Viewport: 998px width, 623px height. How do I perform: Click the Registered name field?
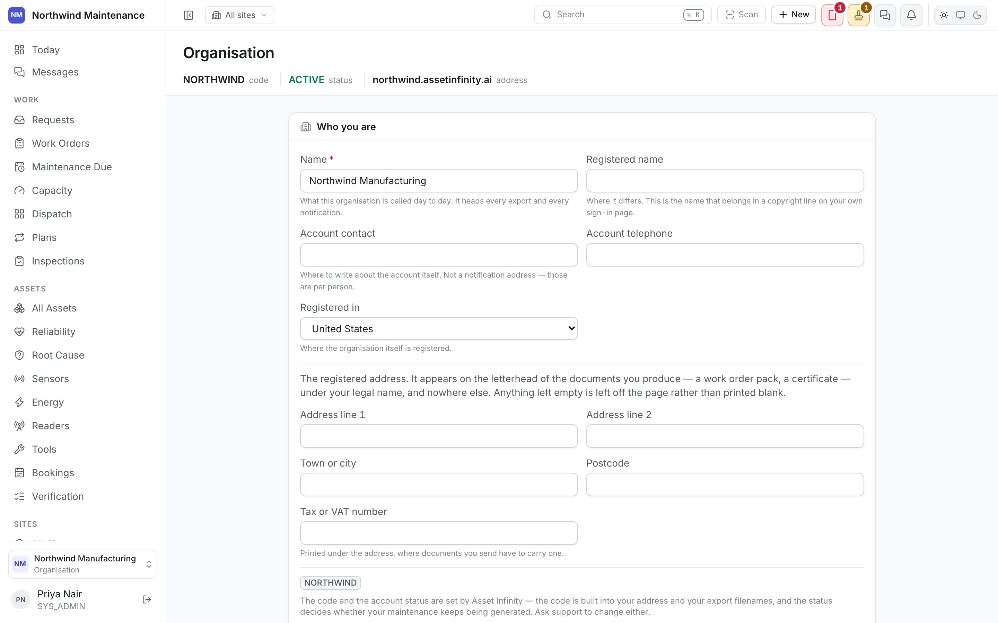tap(725, 180)
